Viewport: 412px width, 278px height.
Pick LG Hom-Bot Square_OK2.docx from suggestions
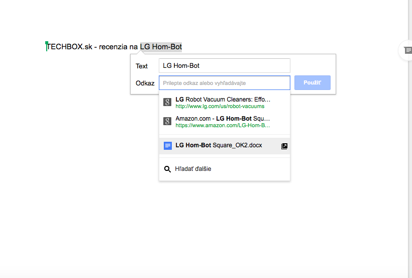pos(225,146)
